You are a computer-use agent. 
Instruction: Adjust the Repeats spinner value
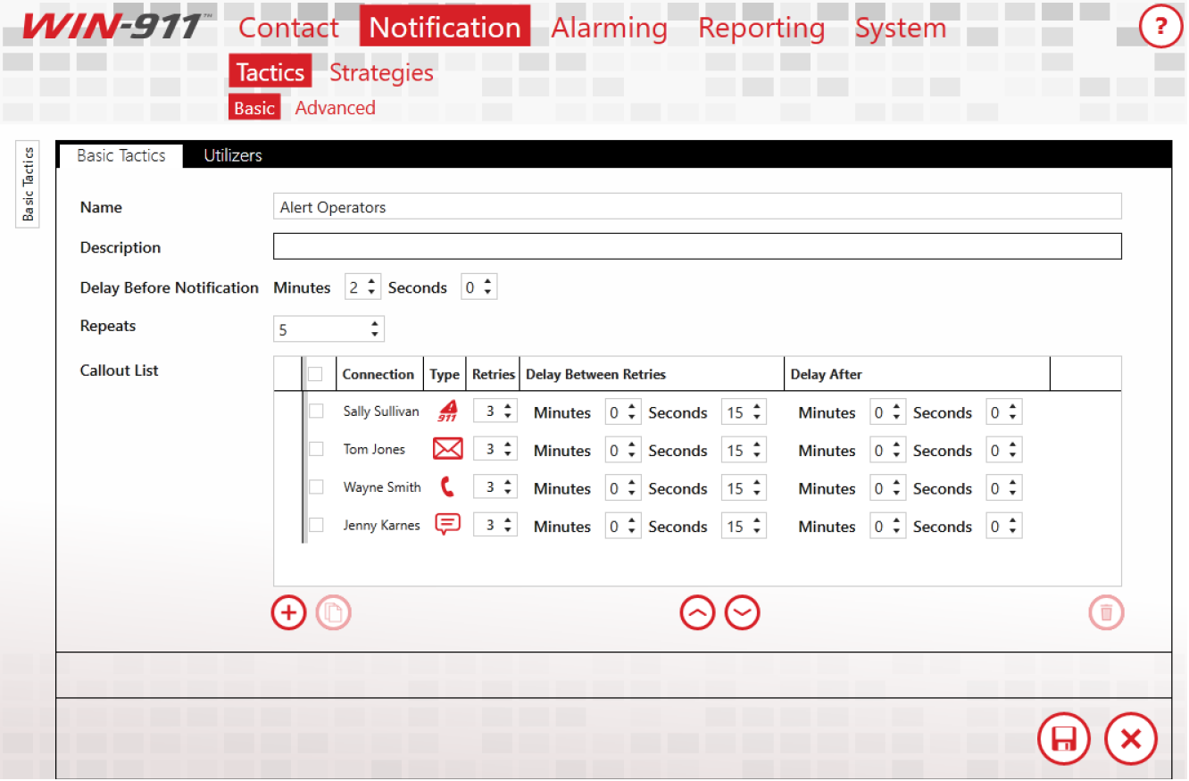[x=328, y=329]
